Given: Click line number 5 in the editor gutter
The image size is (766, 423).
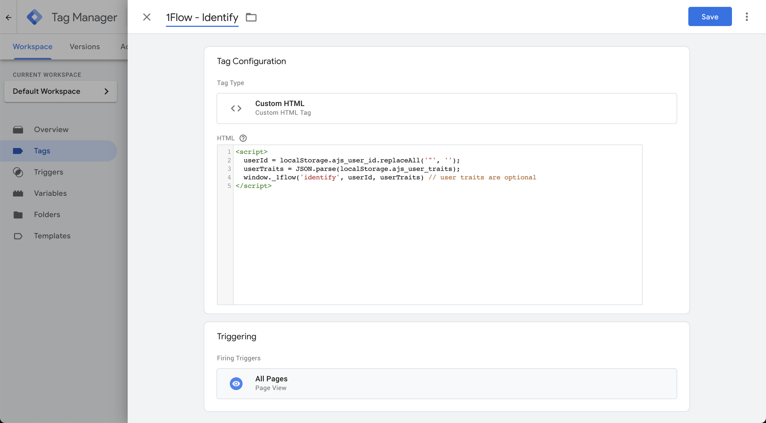Looking at the screenshot, I should coord(229,186).
